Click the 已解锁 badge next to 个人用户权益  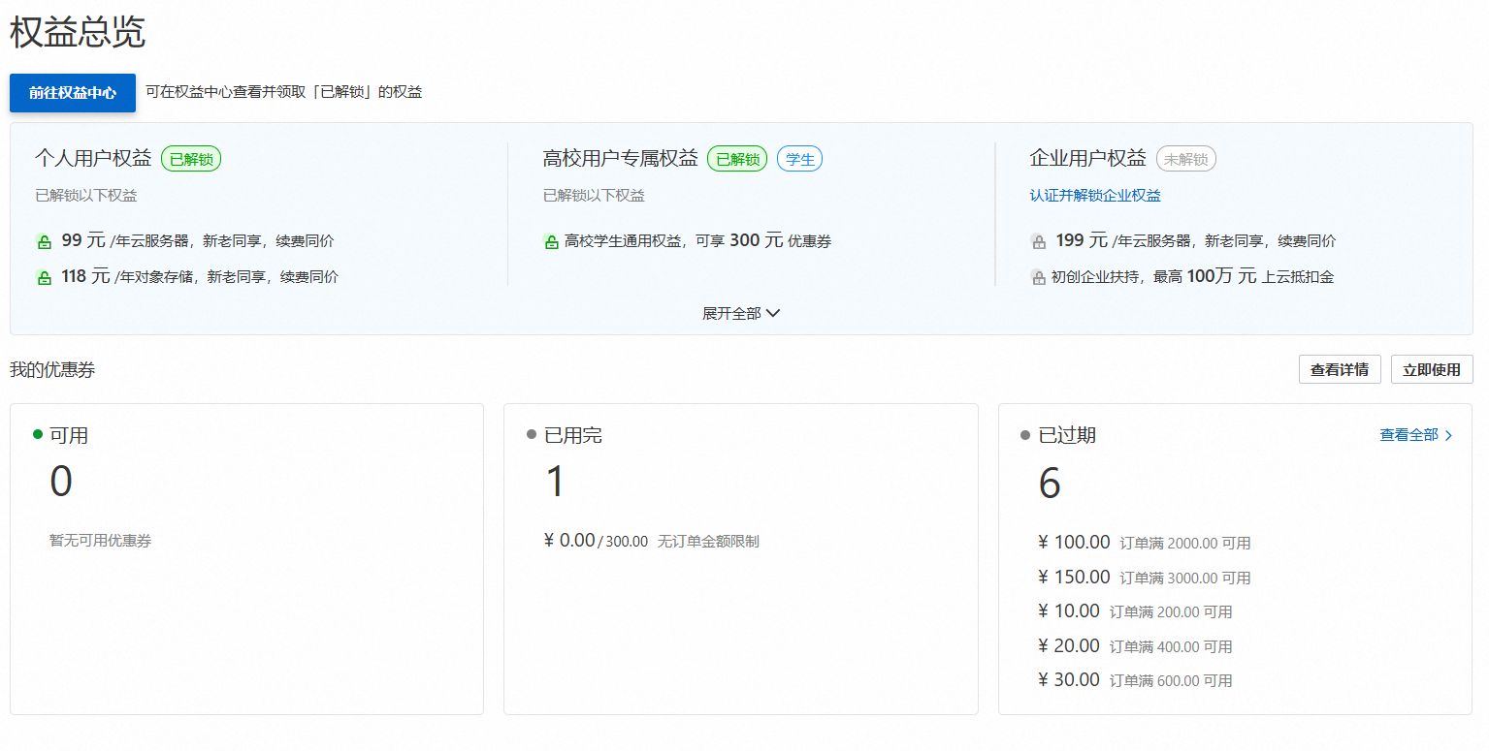[191, 159]
